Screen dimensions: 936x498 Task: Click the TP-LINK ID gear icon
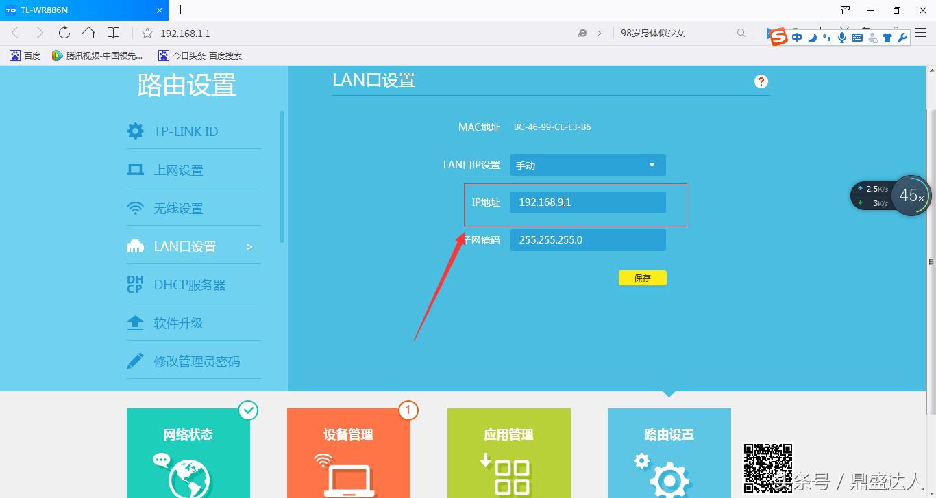[135, 131]
